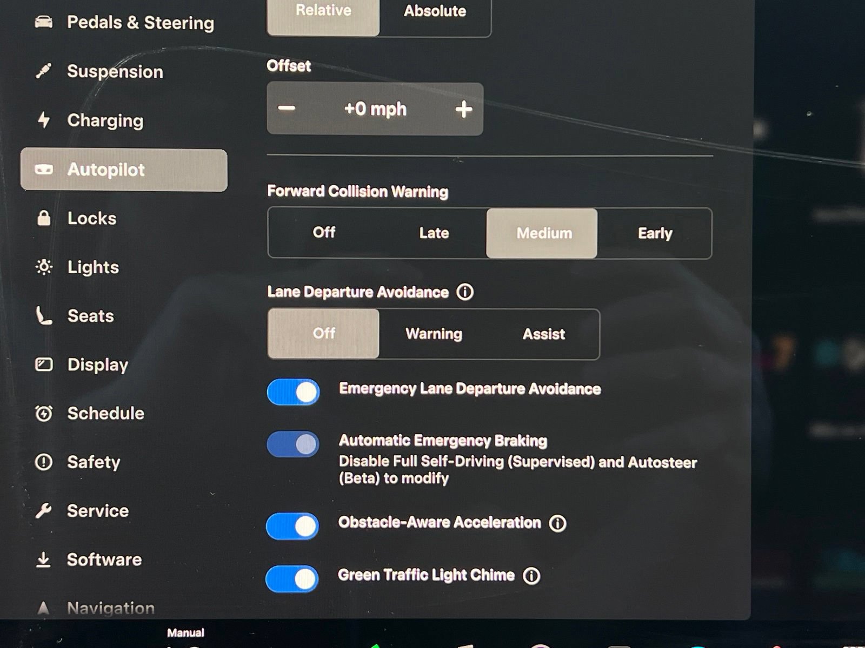Open the Schedule menu
The width and height of the screenshot is (865, 648).
pos(124,413)
